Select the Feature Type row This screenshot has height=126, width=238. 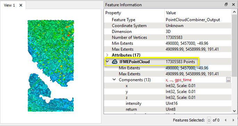tap(168, 20)
